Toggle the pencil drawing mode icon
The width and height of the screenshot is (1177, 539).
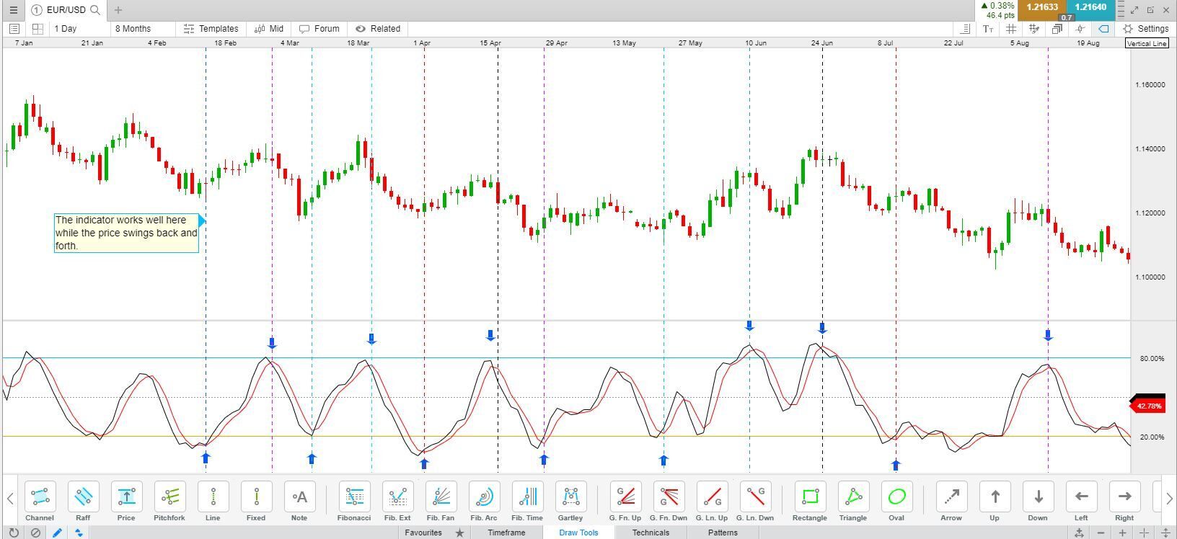pyautogui.click(x=57, y=533)
